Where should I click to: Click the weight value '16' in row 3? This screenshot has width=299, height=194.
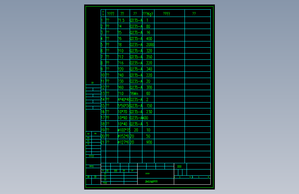pos(148,32)
